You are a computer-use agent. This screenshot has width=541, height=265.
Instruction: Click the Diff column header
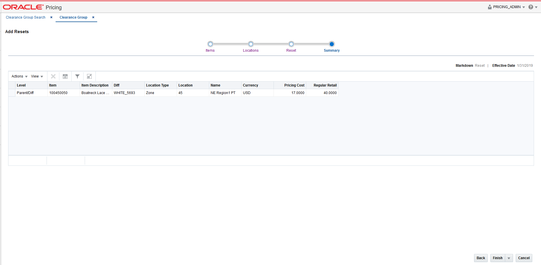click(128, 85)
